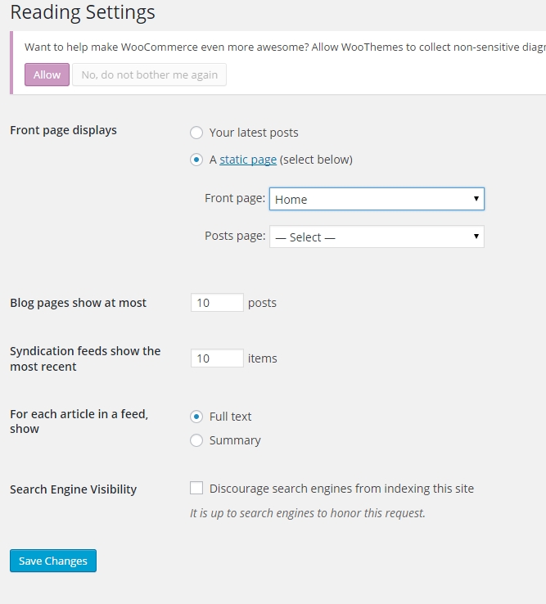Click "Syndication feeds show the most recent" label
This screenshot has width=546, height=604.
[85, 358]
